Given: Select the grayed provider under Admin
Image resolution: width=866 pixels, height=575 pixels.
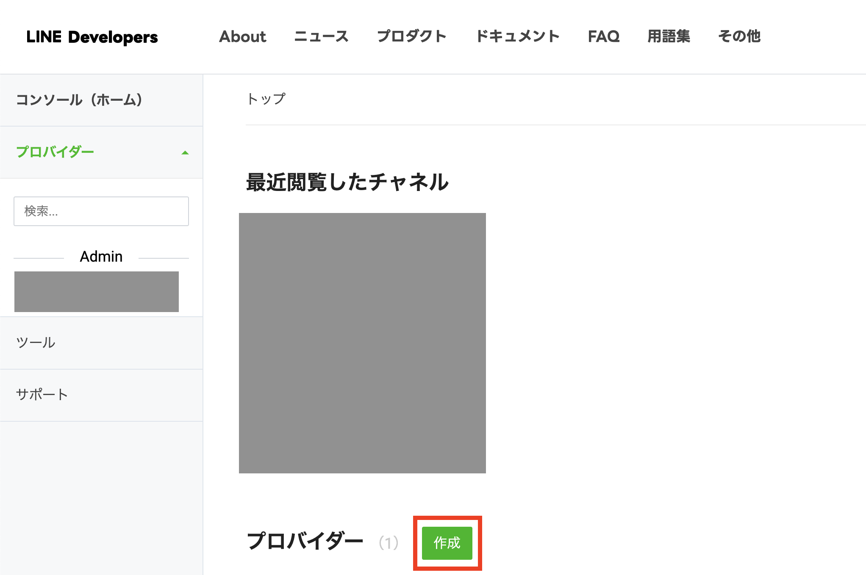Looking at the screenshot, I should tap(97, 292).
